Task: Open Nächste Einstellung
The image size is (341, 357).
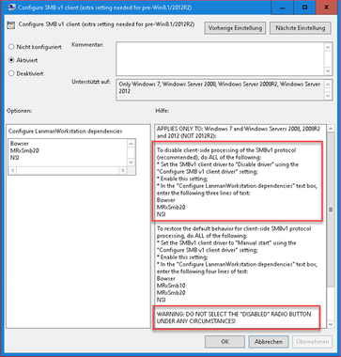Action: tap(300, 28)
